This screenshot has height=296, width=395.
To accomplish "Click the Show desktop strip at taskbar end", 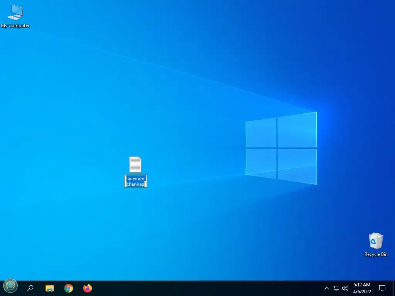I will (x=394, y=288).
